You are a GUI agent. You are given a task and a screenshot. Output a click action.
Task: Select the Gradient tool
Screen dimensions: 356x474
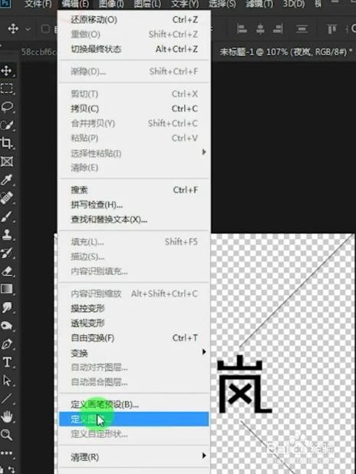pos(7,290)
